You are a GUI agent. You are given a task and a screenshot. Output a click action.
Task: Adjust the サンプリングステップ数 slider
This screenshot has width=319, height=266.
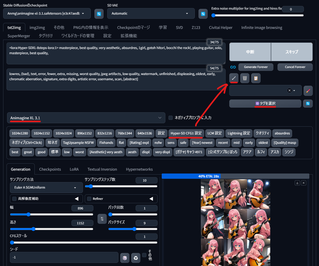pos(121,186)
